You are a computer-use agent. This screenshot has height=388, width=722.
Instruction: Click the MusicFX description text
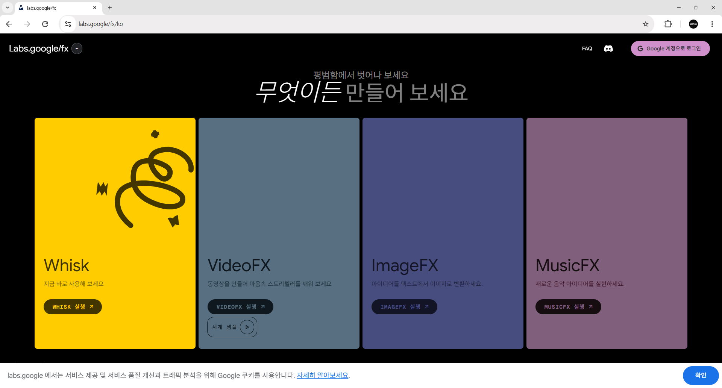(x=580, y=284)
